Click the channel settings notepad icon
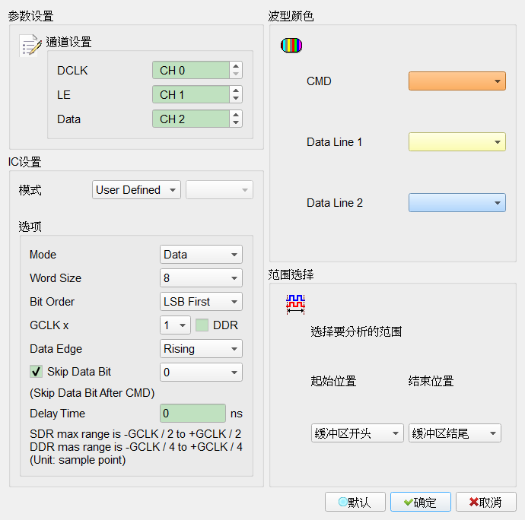 pos(30,45)
